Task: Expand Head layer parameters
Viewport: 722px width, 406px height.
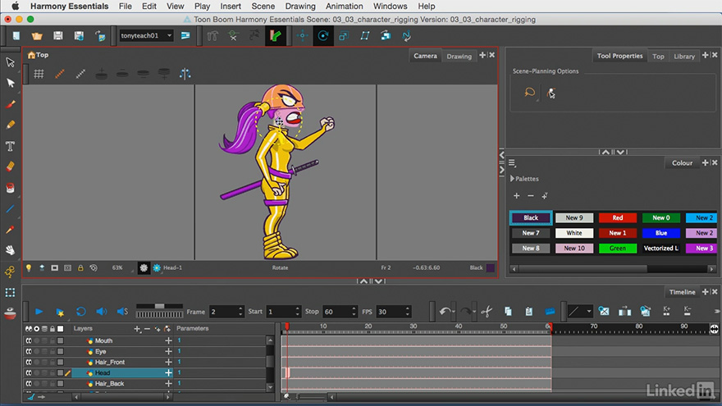Action: 168,373
